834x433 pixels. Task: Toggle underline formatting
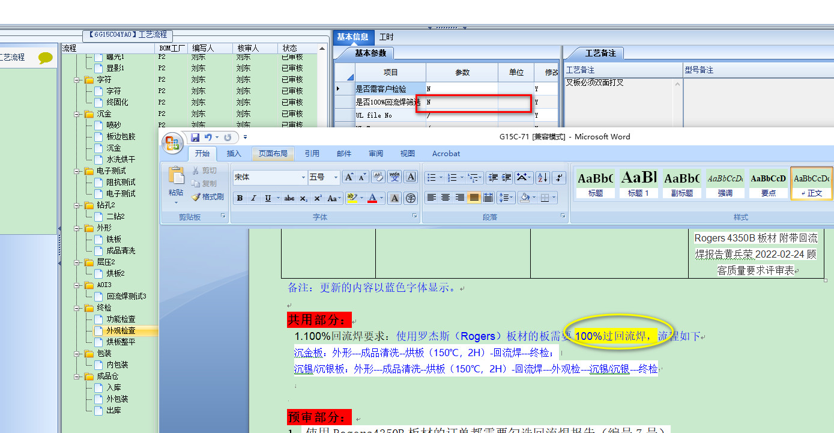coord(268,198)
